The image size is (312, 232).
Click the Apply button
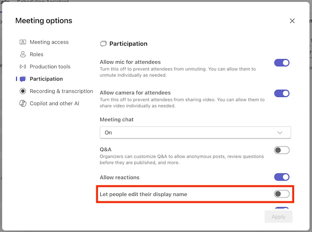278,217
